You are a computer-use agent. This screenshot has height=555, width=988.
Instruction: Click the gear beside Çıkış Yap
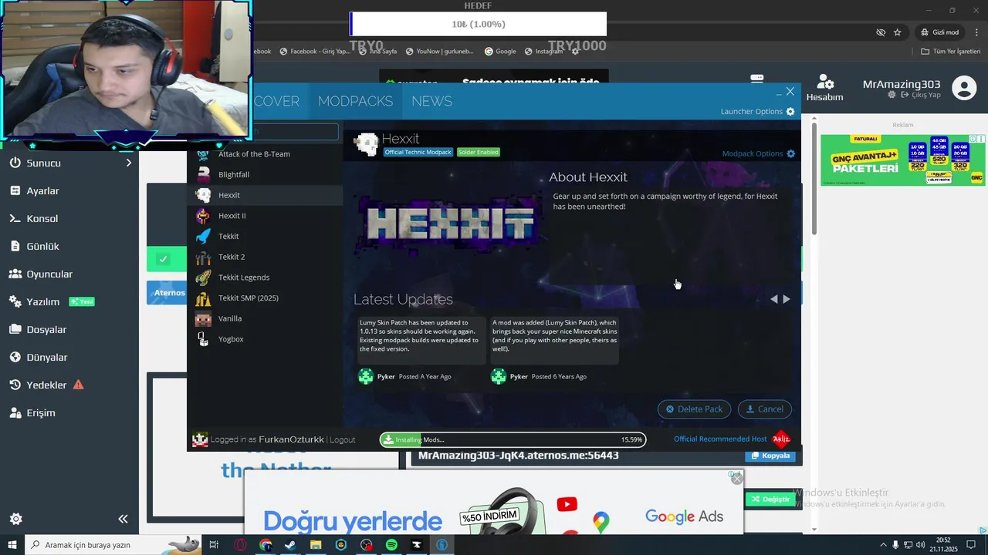tap(892, 95)
